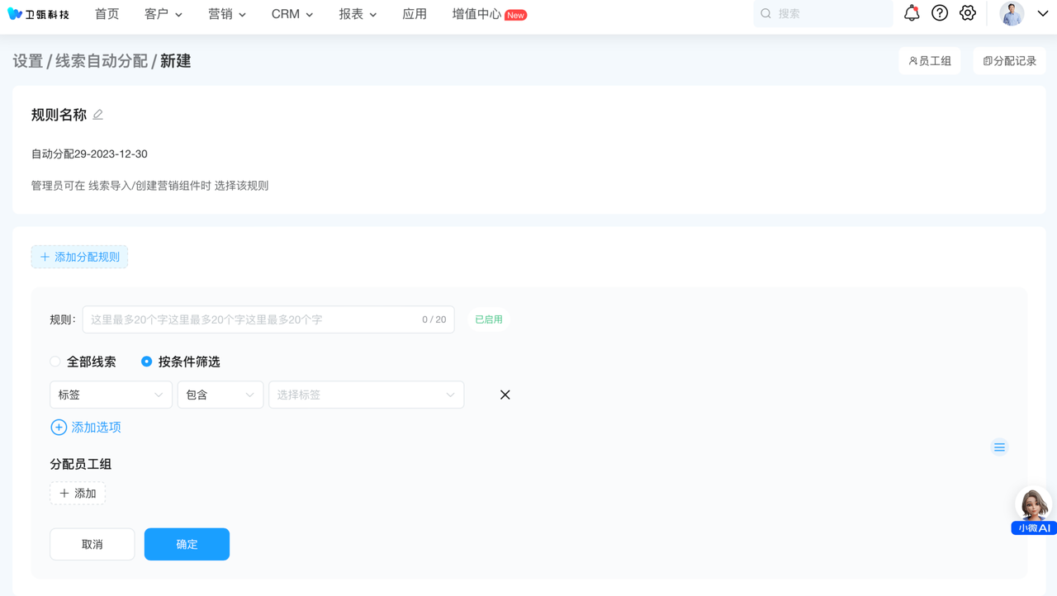This screenshot has height=596, width=1057.
Task: Remove the filter condition with X icon
Action: pos(505,395)
